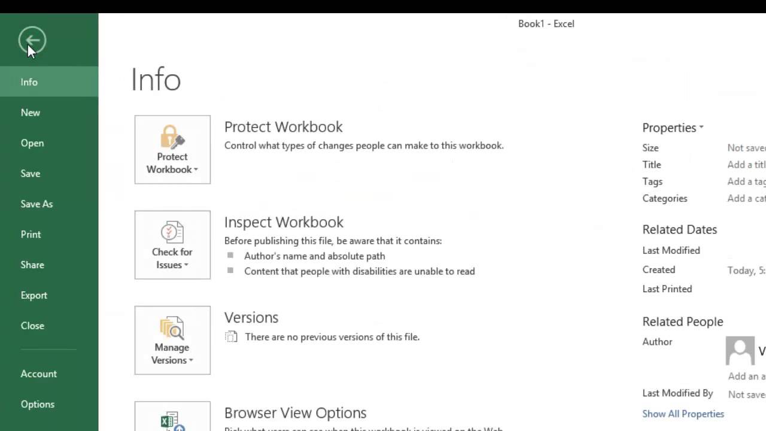Go to the Print menu item
Image resolution: width=766 pixels, height=431 pixels.
(31, 235)
